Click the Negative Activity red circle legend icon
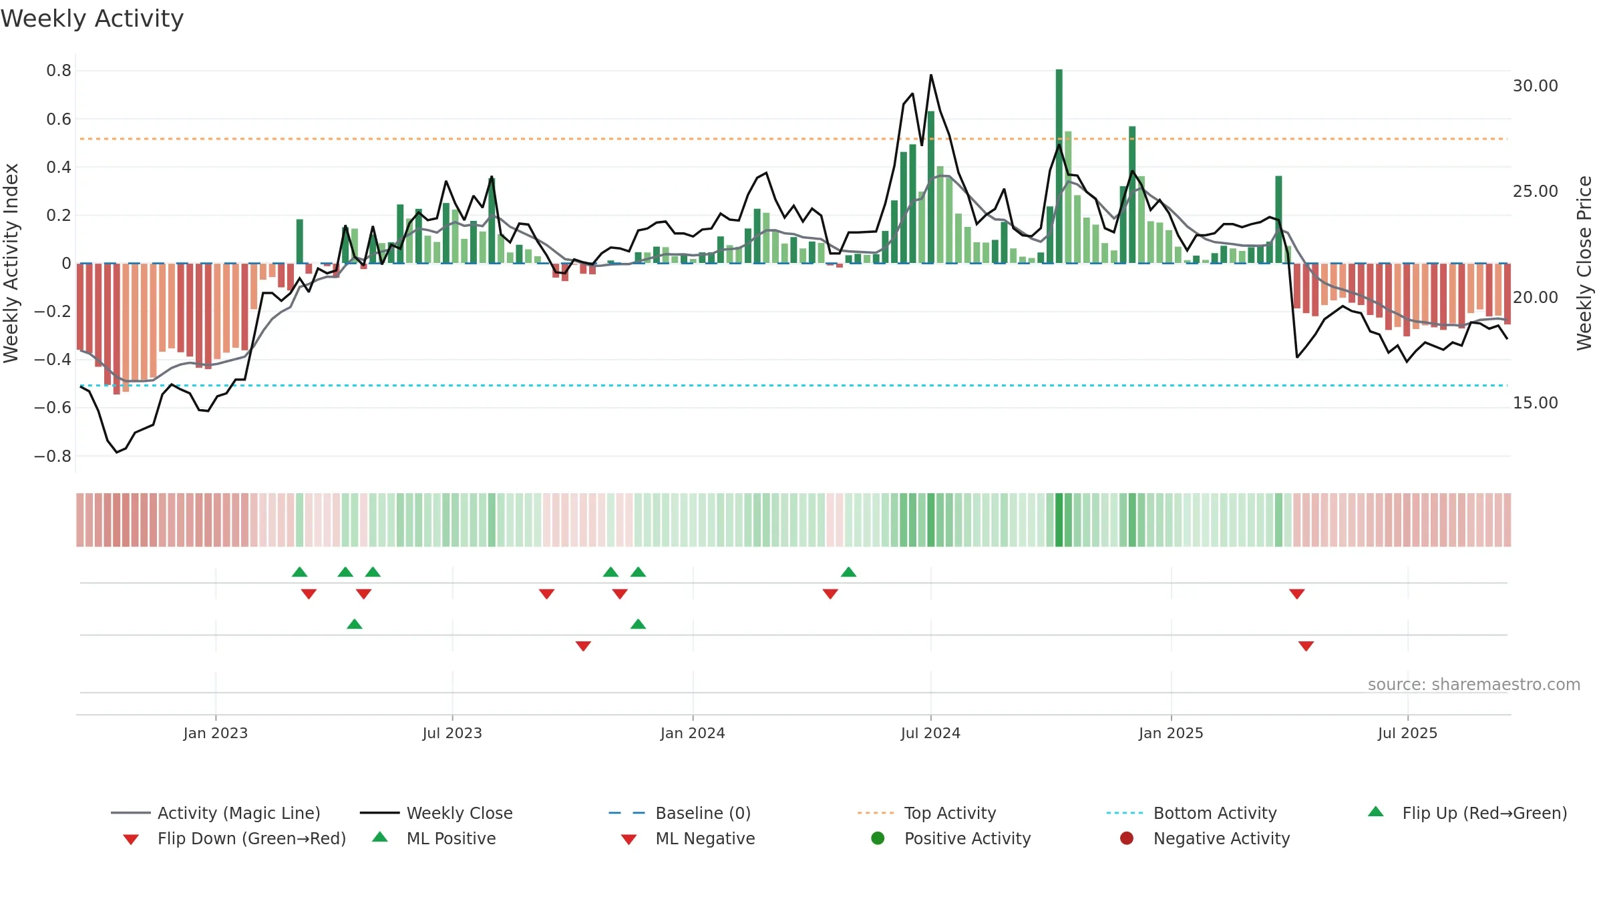The height and width of the screenshot is (901, 1603). (x=1127, y=838)
